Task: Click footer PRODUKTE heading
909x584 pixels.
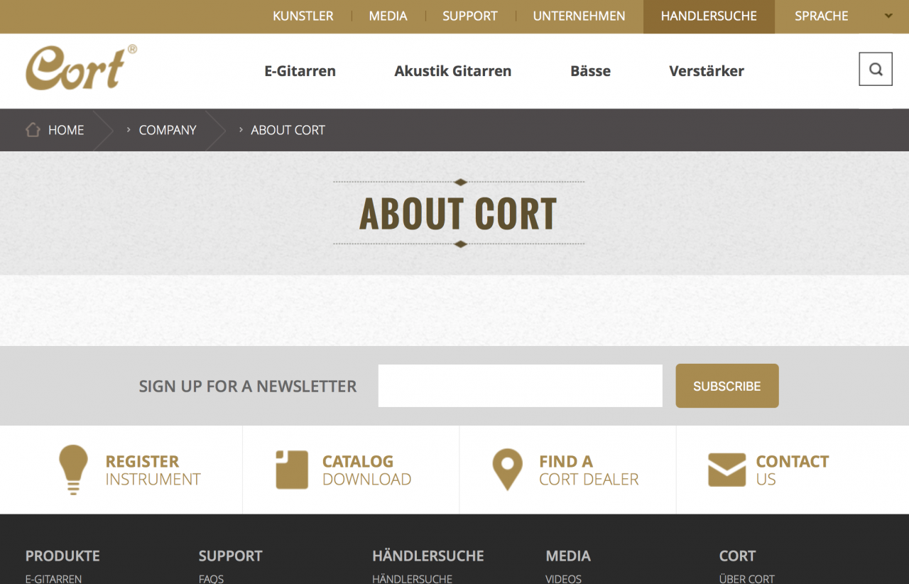Action: pos(62,556)
